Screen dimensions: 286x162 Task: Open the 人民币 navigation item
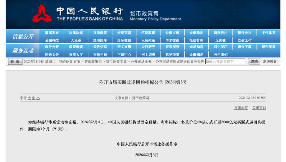coord(76,40)
